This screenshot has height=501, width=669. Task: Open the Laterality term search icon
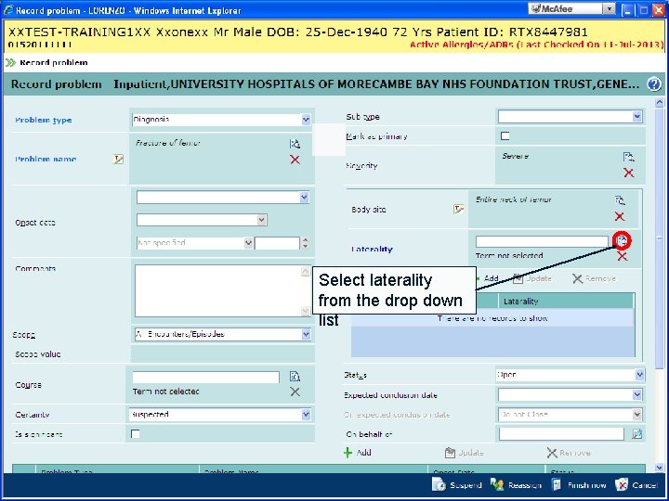coord(622,240)
